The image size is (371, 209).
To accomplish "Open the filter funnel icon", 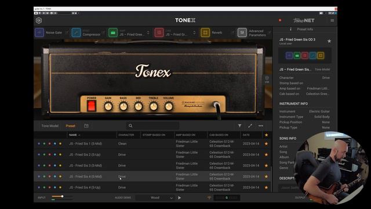I will 239,126.
